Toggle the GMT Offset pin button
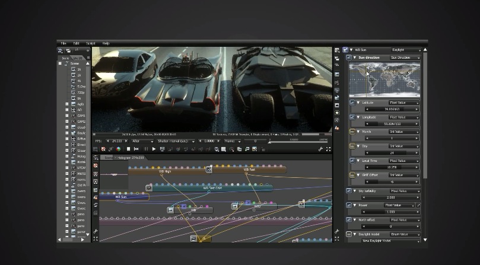This screenshot has height=265, width=480. pos(352,175)
